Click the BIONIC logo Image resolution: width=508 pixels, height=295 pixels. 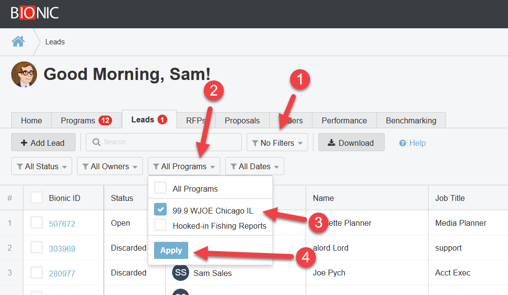coord(35,13)
